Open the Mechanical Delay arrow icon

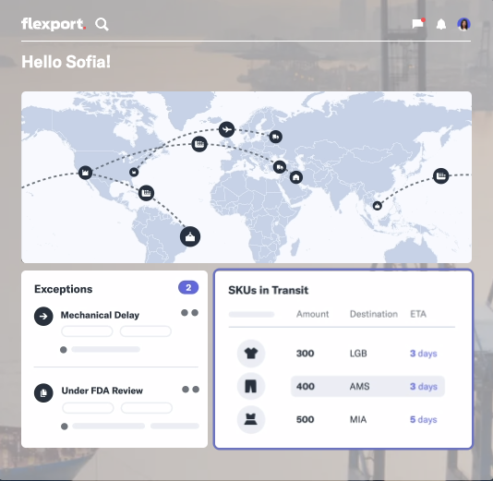pos(43,316)
